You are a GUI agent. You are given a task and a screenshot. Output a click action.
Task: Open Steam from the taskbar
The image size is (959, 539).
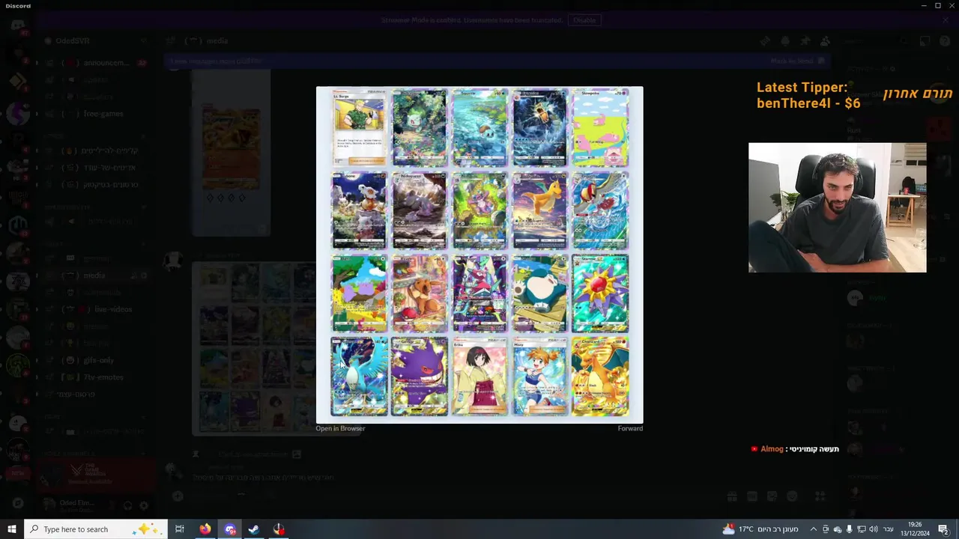[254, 529]
